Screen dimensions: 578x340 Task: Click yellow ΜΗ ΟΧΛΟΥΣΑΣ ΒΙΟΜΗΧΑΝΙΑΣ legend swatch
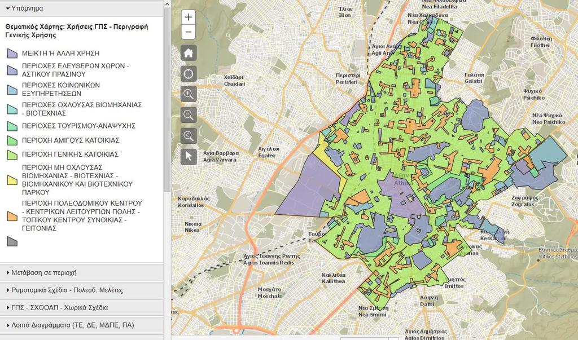click(12, 180)
